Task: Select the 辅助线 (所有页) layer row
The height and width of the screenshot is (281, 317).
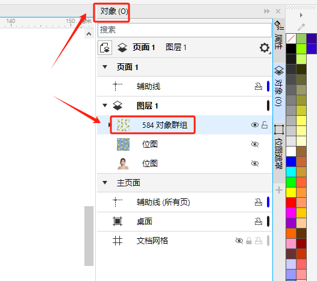Action: (x=184, y=202)
